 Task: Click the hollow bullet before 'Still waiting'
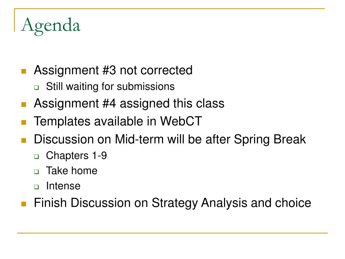coord(36,87)
